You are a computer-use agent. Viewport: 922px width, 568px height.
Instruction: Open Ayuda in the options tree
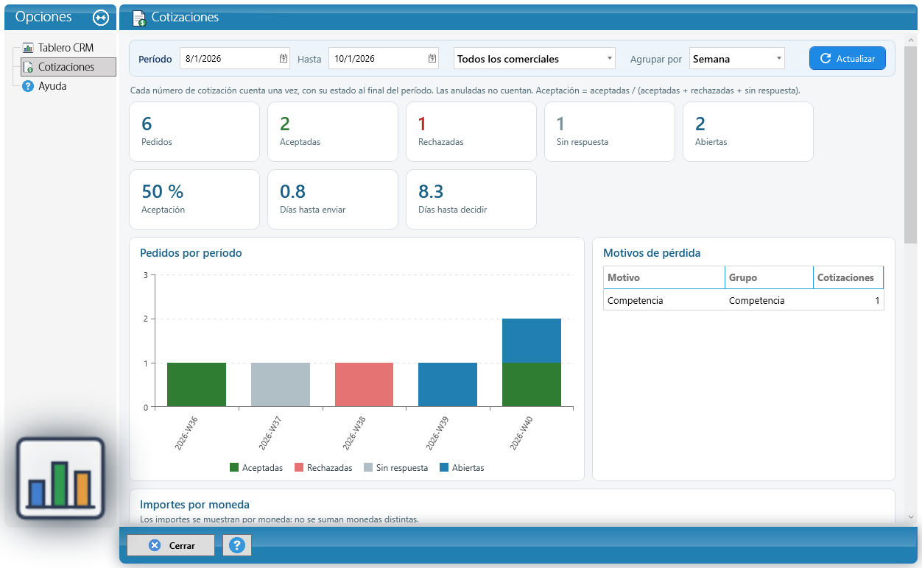pyautogui.click(x=52, y=86)
